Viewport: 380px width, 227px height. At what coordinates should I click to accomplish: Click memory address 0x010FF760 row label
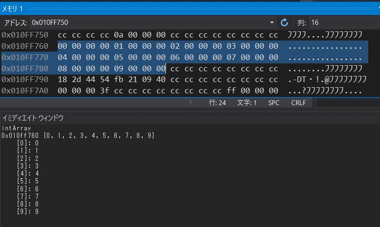pos(25,46)
